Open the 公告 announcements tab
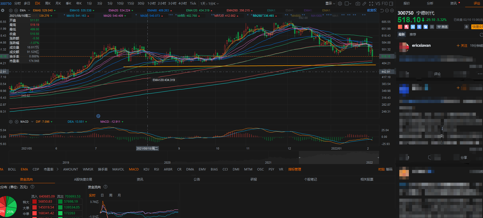Screen dimensions: 483x218 197,179
